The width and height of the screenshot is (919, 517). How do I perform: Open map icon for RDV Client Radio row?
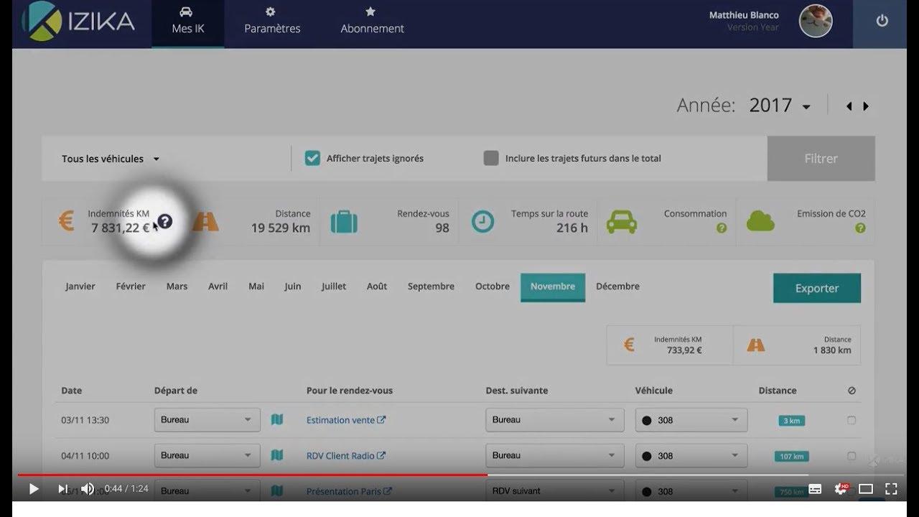click(277, 455)
